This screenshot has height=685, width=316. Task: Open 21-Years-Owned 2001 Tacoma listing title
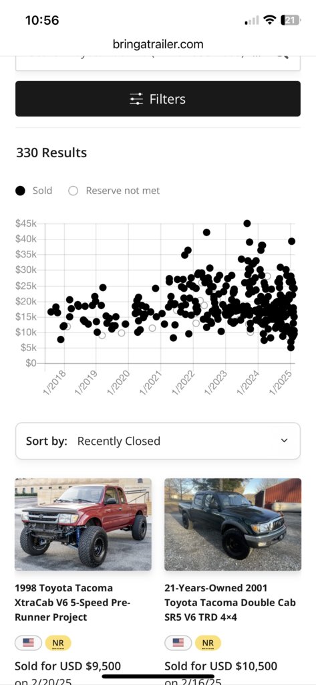pos(230,603)
